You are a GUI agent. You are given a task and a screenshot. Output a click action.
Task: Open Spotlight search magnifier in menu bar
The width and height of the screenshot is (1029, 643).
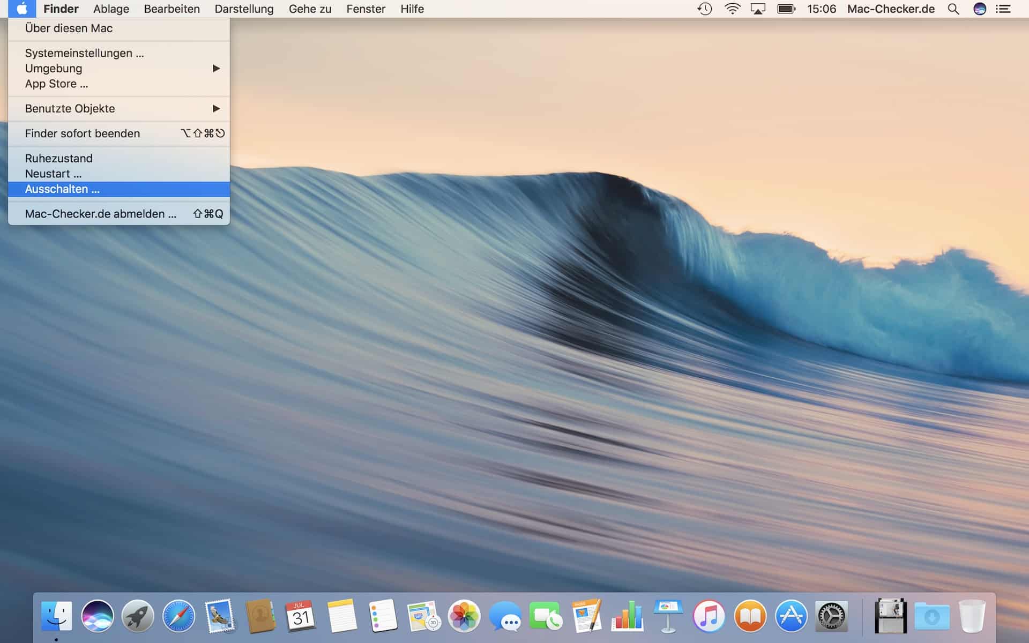click(953, 9)
